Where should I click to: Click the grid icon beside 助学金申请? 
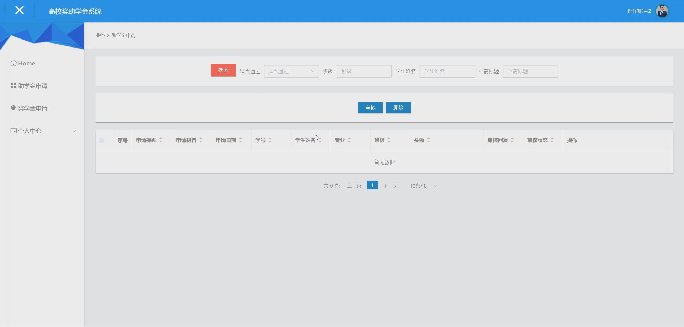(x=13, y=85)
